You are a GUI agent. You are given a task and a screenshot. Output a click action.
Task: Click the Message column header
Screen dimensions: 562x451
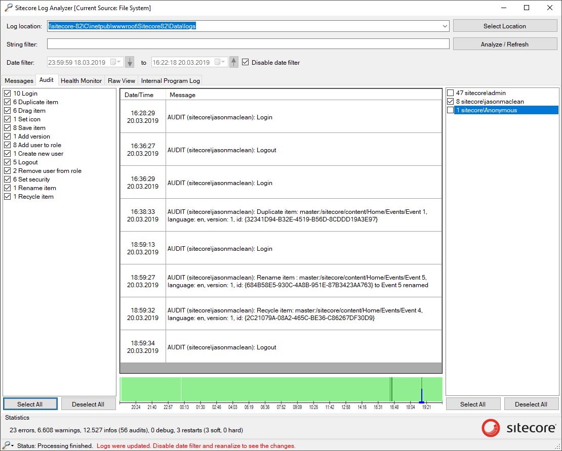pos(304,95)
